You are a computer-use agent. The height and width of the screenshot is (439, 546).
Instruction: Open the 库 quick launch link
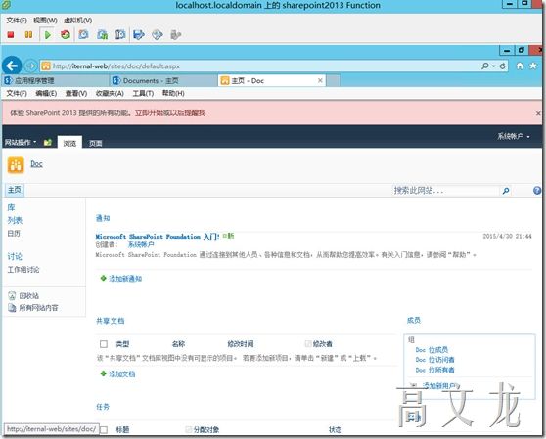click(x=11, y=207)
